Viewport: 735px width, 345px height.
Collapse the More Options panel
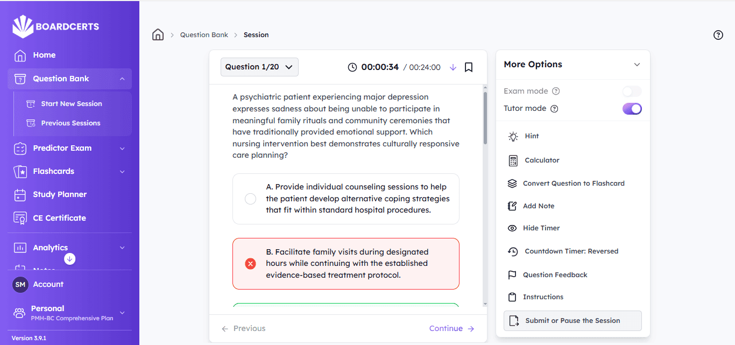637,65
